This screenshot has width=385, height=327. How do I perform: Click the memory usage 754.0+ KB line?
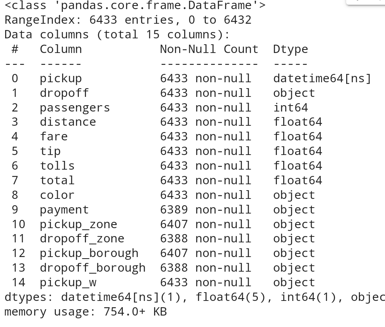86,312
